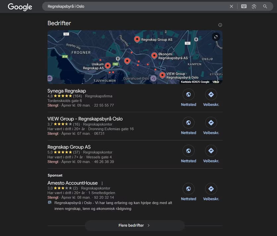Expand list with Flere bedrifter button
Image resolution: width=277 pixels, height=236 pixels.
point(135,225)
